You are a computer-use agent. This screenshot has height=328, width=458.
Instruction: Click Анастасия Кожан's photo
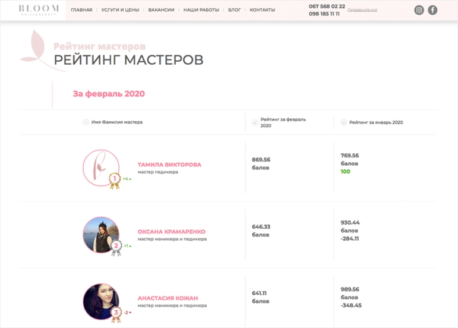tap(101, 301)
